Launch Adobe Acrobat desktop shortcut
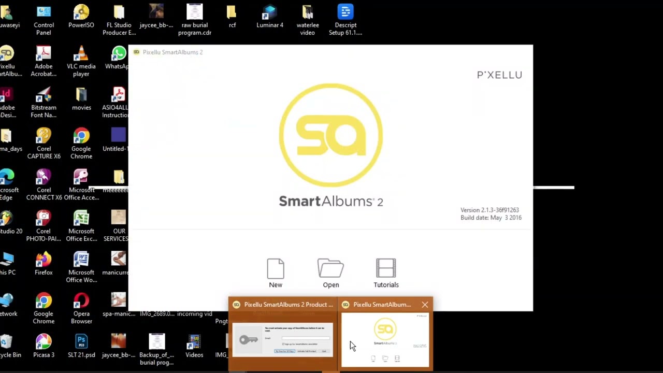The height and width of the screenshot is (373, 663). pos(44,61)
